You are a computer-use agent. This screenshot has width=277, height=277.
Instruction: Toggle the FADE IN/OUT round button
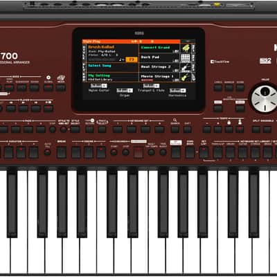point(163,152)
